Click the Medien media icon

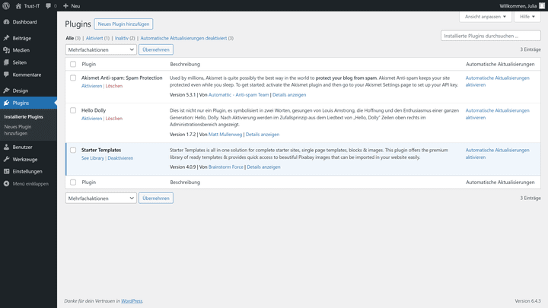tap(6, 50)
